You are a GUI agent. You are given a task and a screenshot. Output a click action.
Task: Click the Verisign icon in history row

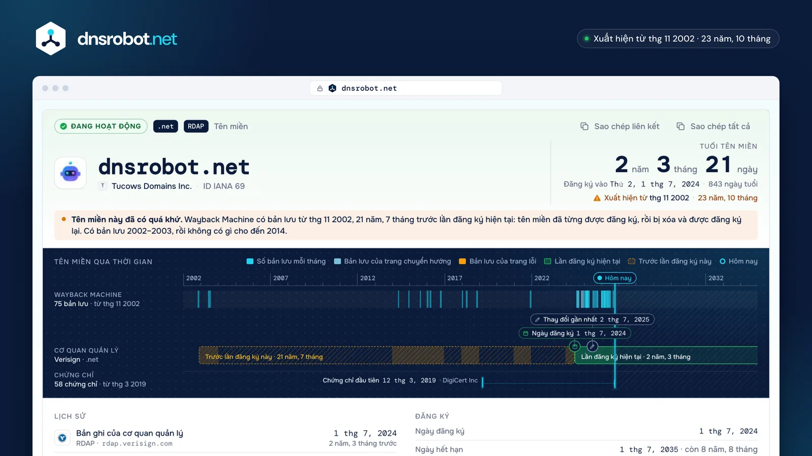click(x=62, y=438)
